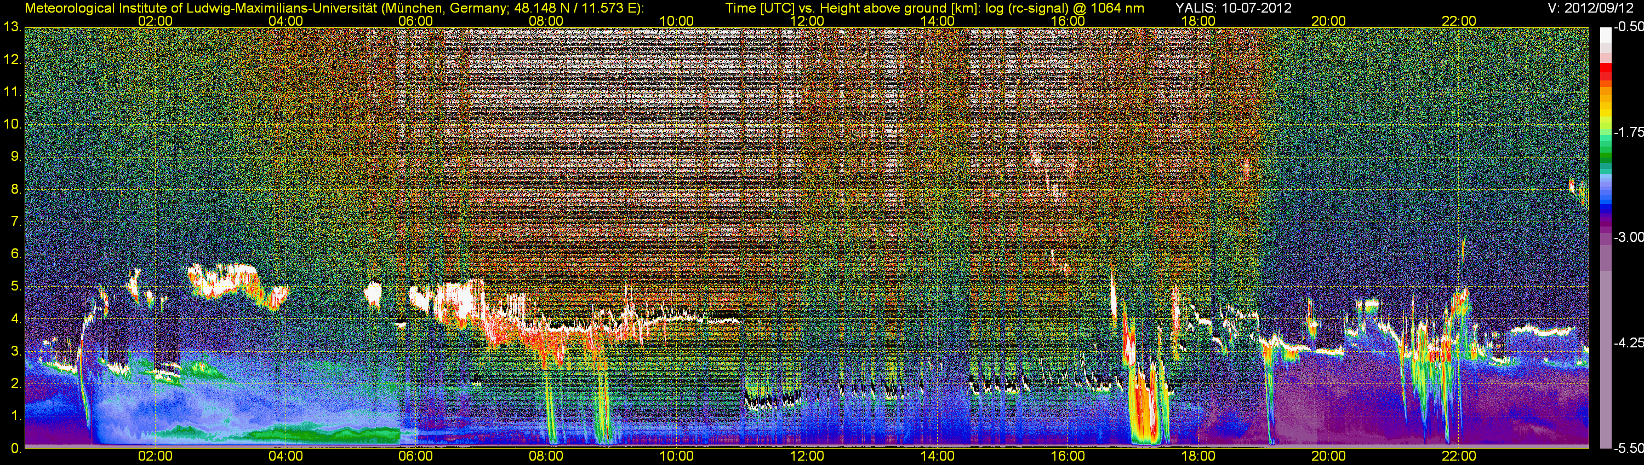This screenshot has height=465, width=1644.
Task: Click the 13 km height axis label
Action: point(12,27)
